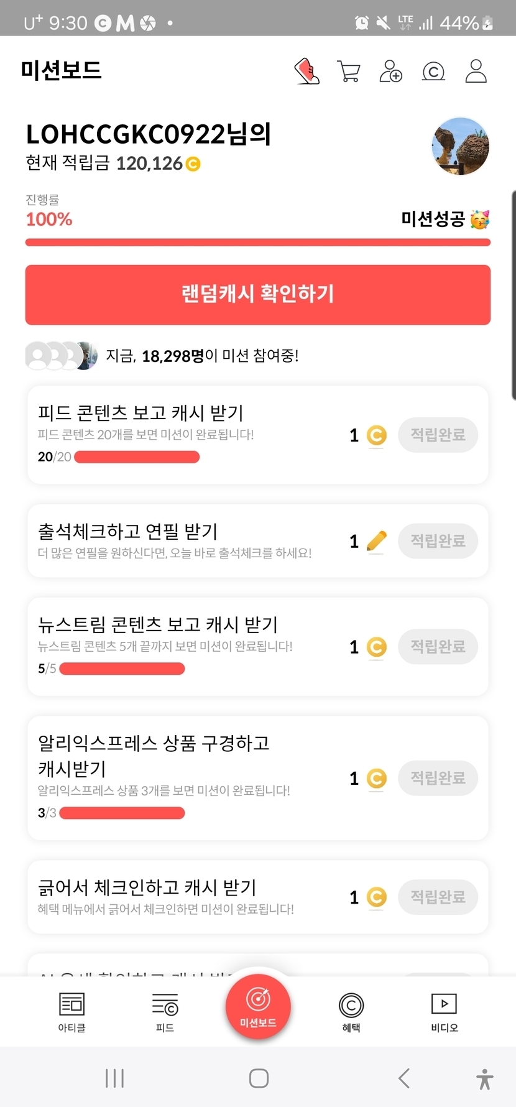Switch to the 피드 tab
This screenshot has width=516, height=1107.
(x=165, y=1011)
